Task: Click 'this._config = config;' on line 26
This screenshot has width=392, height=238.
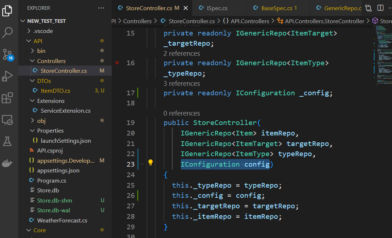Action: (x=218, y=196)
